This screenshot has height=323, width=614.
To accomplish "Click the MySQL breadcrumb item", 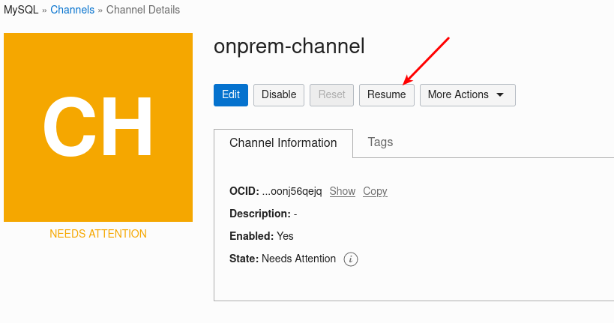I will pos(21,10).
